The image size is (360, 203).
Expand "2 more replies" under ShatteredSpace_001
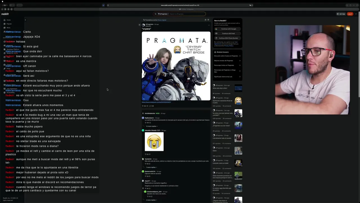click(151, 200)
